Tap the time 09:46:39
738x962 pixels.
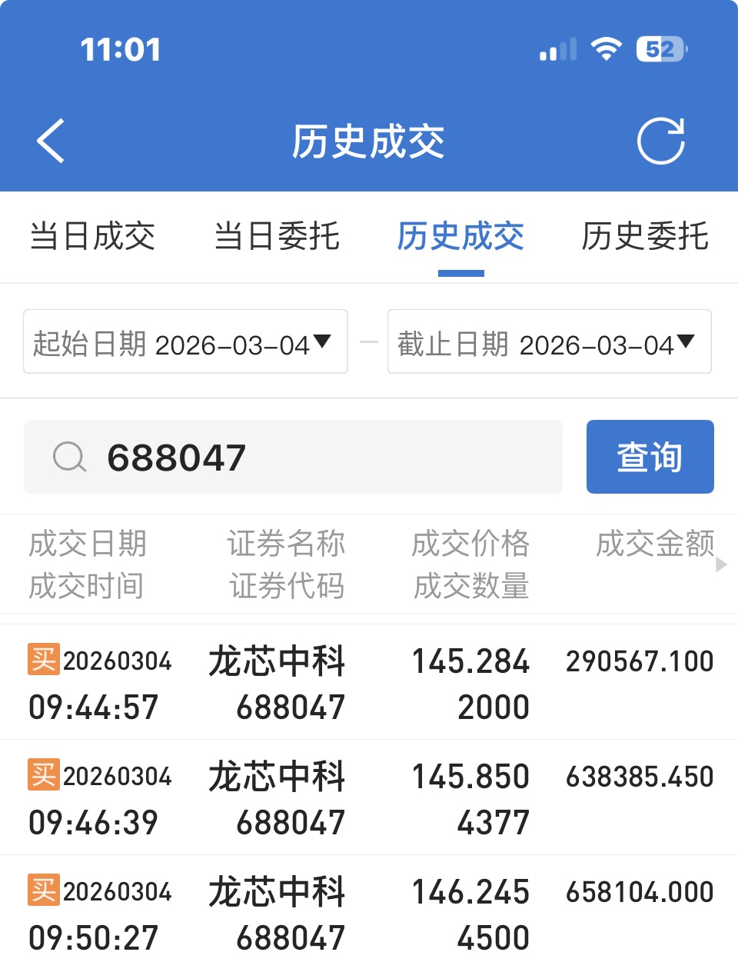(x=94, y=822)
